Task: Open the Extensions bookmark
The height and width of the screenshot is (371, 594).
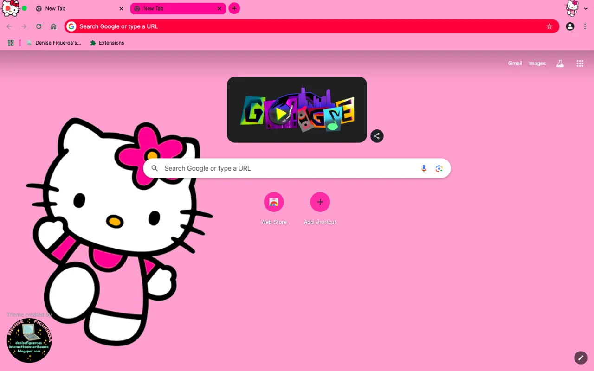Action: click(107, 43)
